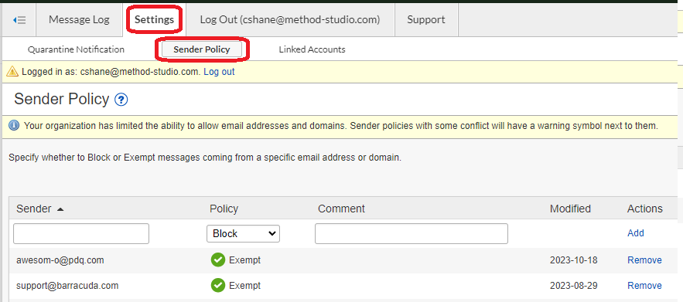Sort by Sender column arrow
Image resolution: width=683 pixels, height=302 pixels.
click(60, 209)
